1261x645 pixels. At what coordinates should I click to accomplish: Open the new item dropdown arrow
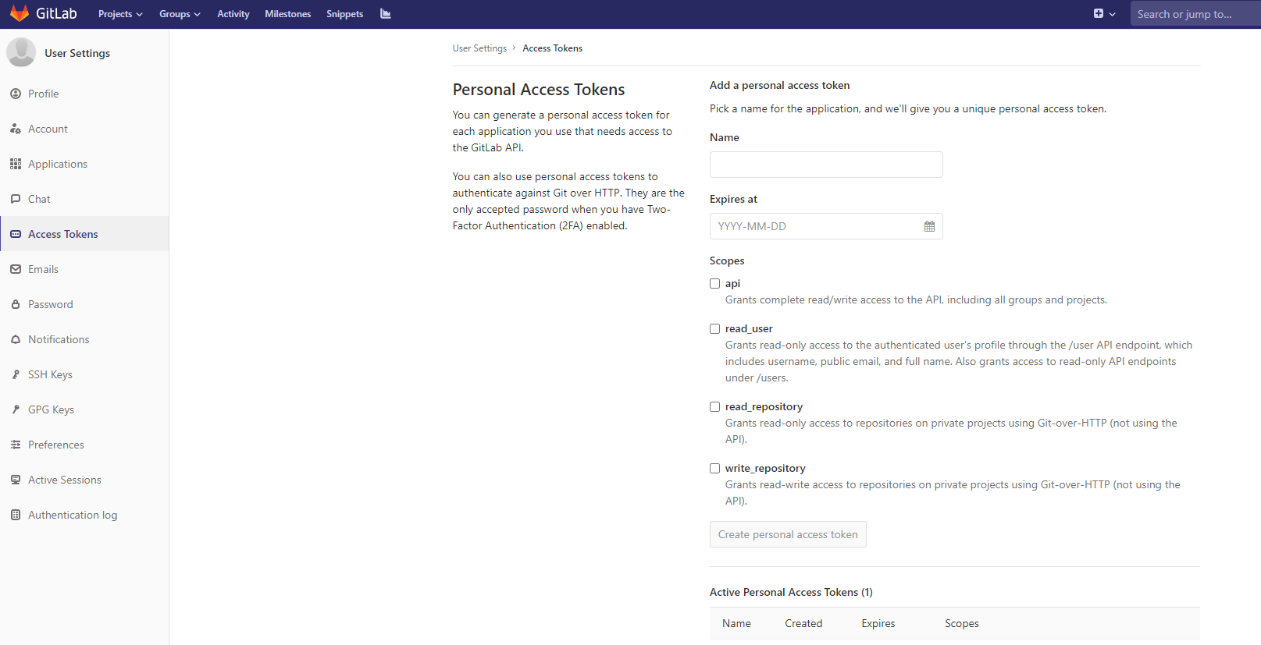coord(1113,14)
